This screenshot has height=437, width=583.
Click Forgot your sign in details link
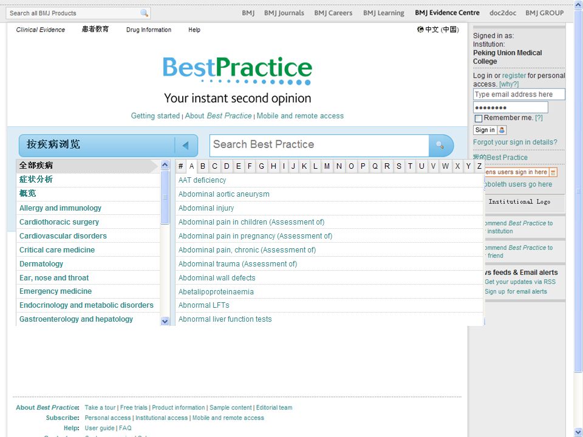coord(515,142)
